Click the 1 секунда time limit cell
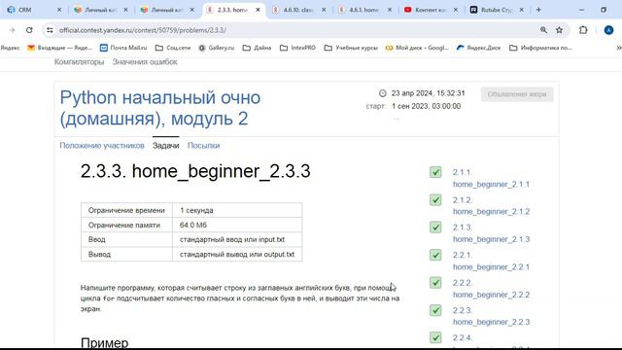This screenshot has width=622, height=350. coord(237,210)
